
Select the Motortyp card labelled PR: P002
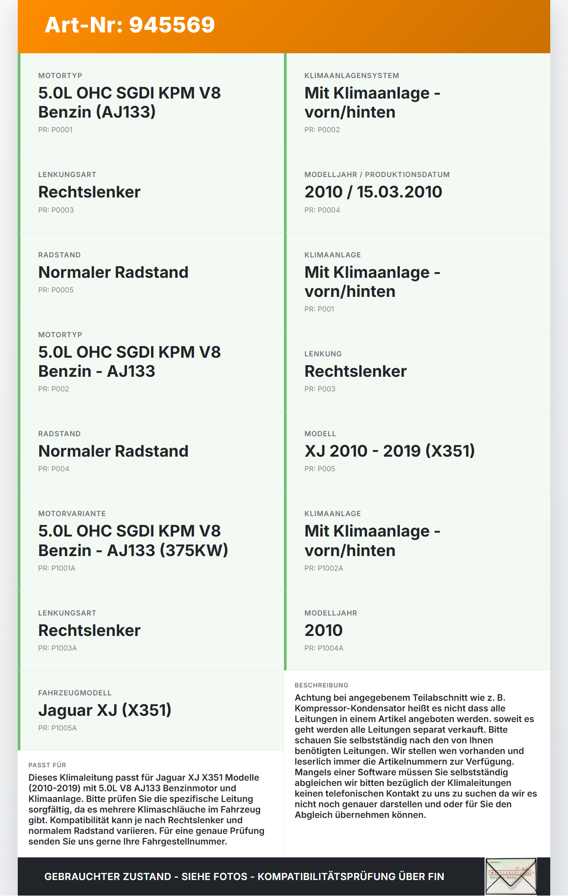click(x=151, y=362)
